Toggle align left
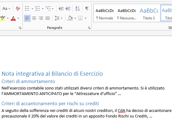 click(x=27, y=18)
